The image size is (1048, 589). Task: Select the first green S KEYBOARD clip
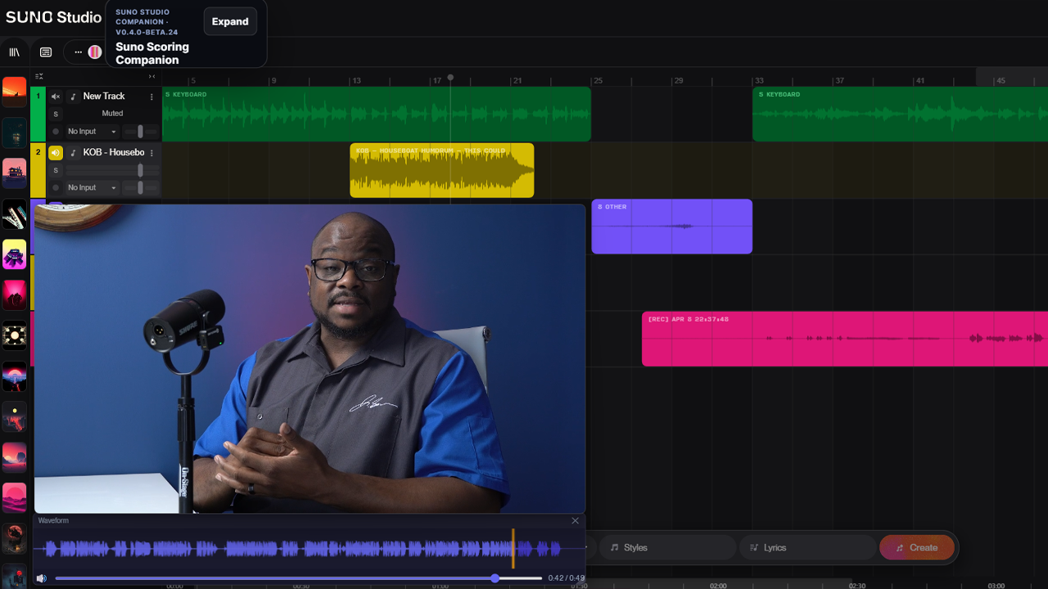377,115
